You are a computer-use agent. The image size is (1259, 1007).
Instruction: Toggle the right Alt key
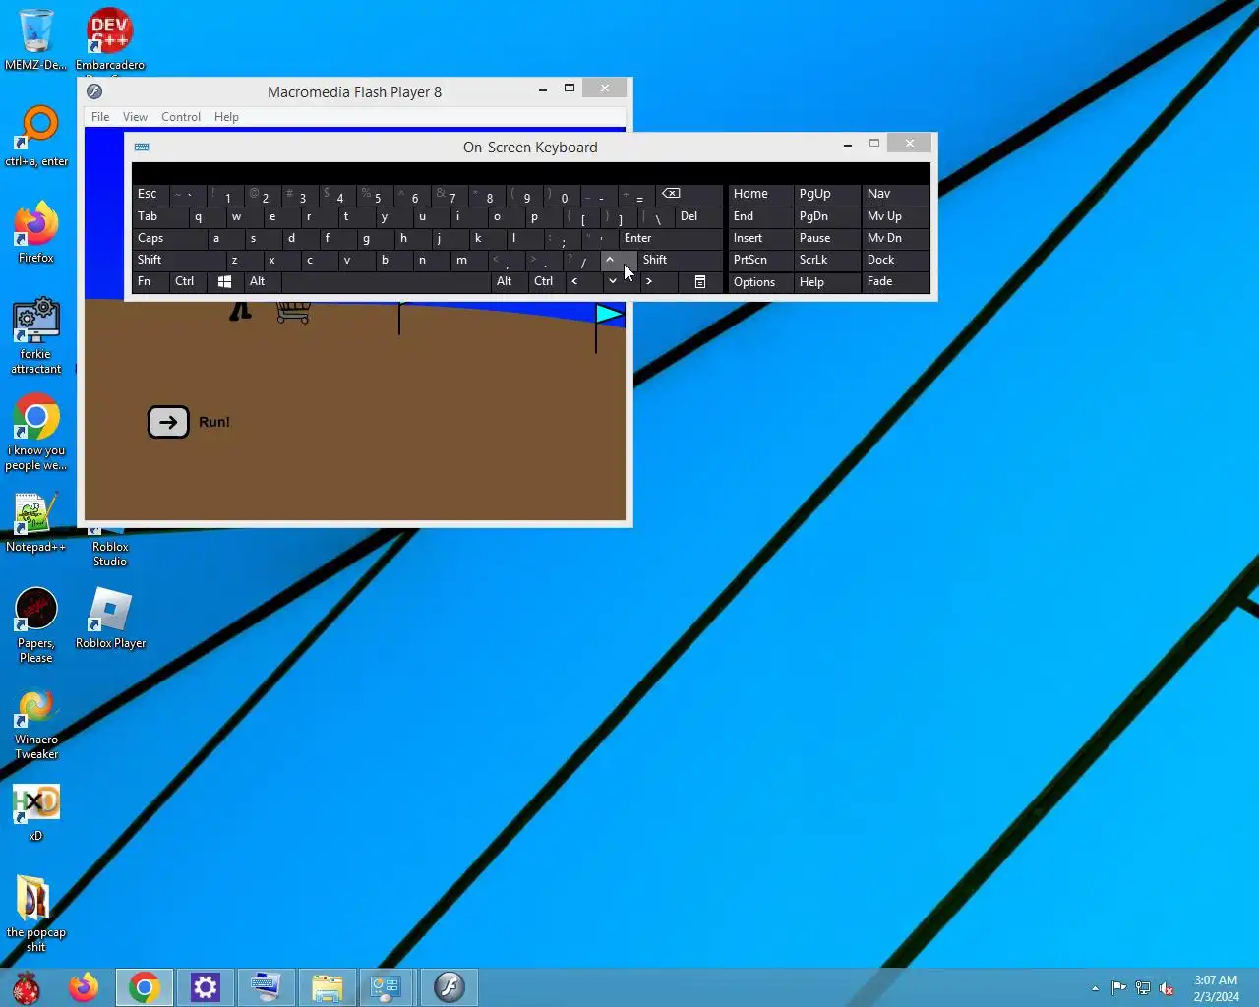[509, 282]
